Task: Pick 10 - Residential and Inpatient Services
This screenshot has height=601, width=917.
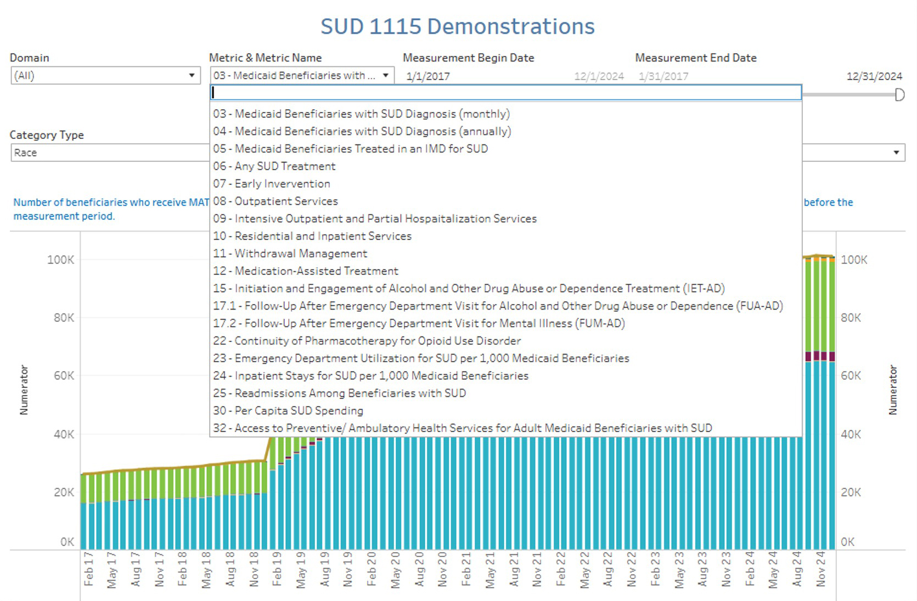Action: [x=312, y=236]
